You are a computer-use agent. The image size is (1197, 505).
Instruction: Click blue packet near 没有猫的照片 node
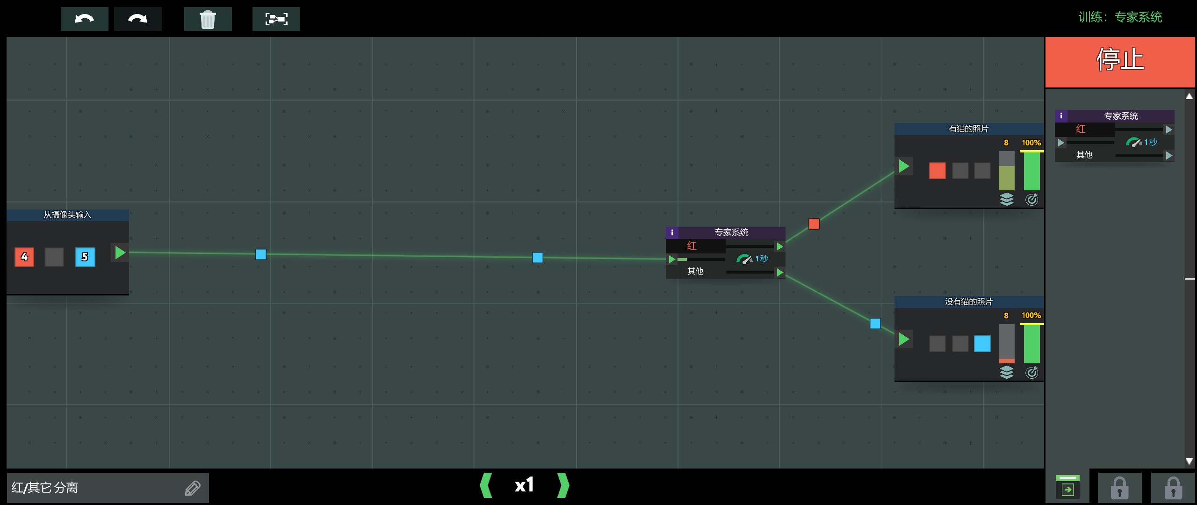pos(875,324)
